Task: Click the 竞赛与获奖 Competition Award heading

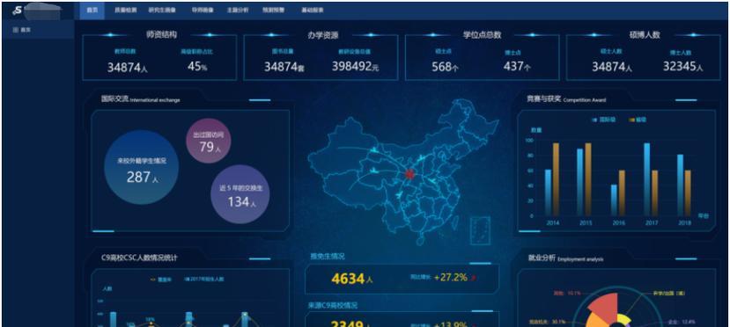Action: point(566,99)
